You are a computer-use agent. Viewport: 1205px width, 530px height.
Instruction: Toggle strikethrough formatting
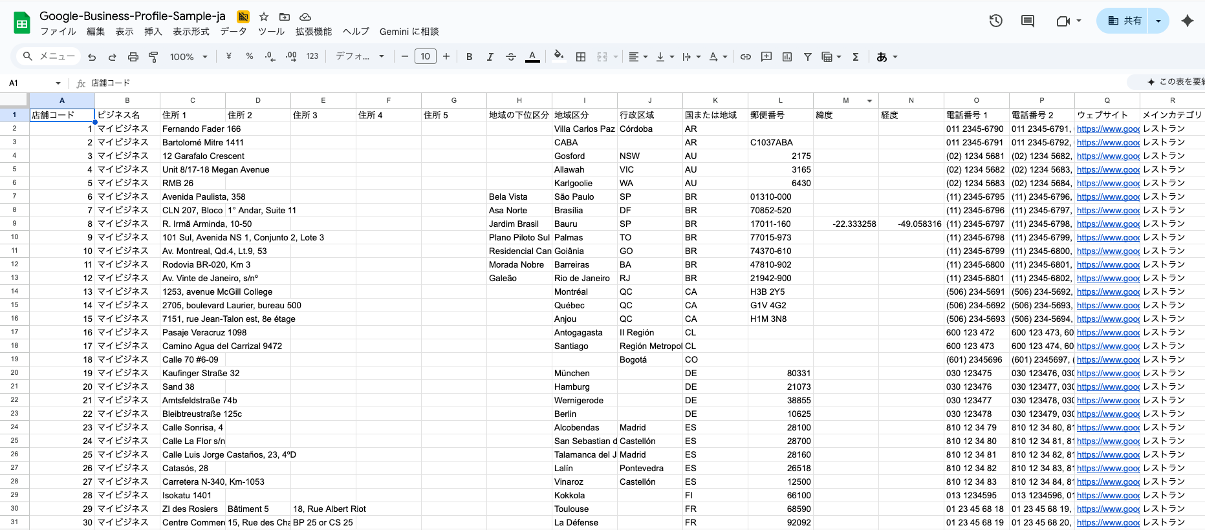[510, 57]
